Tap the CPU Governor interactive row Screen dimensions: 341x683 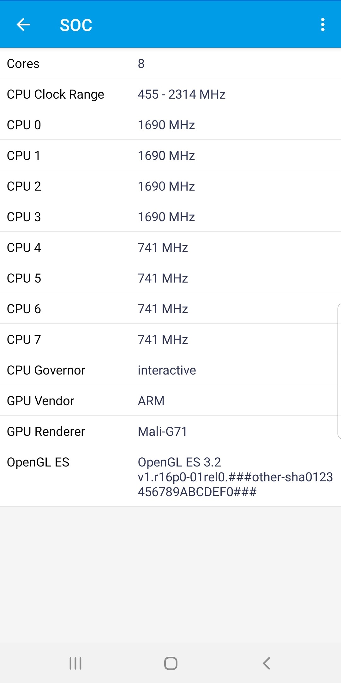tap(170, 370)
